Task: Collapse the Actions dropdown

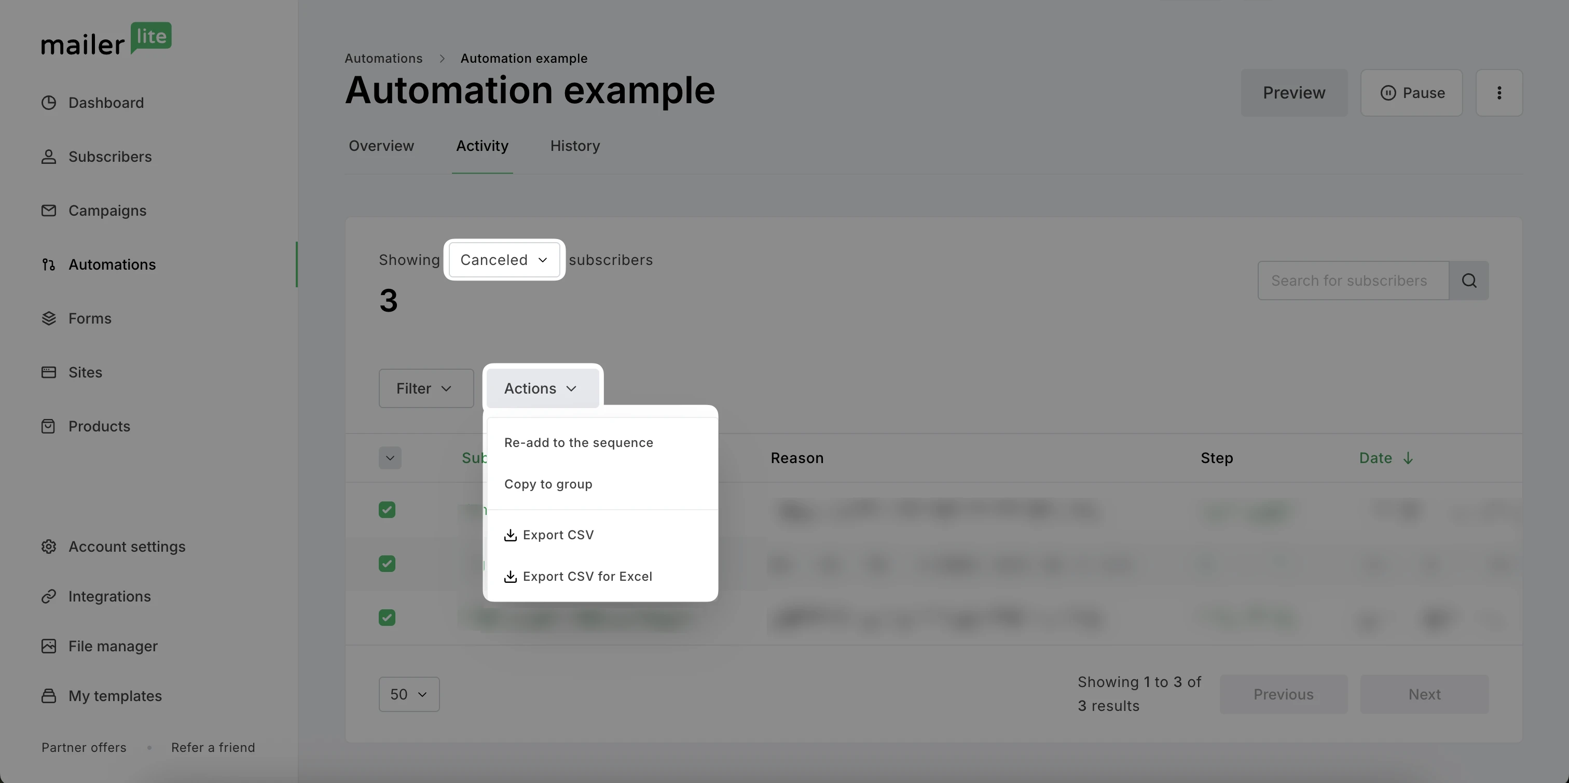Action: [x=542, y=388]
